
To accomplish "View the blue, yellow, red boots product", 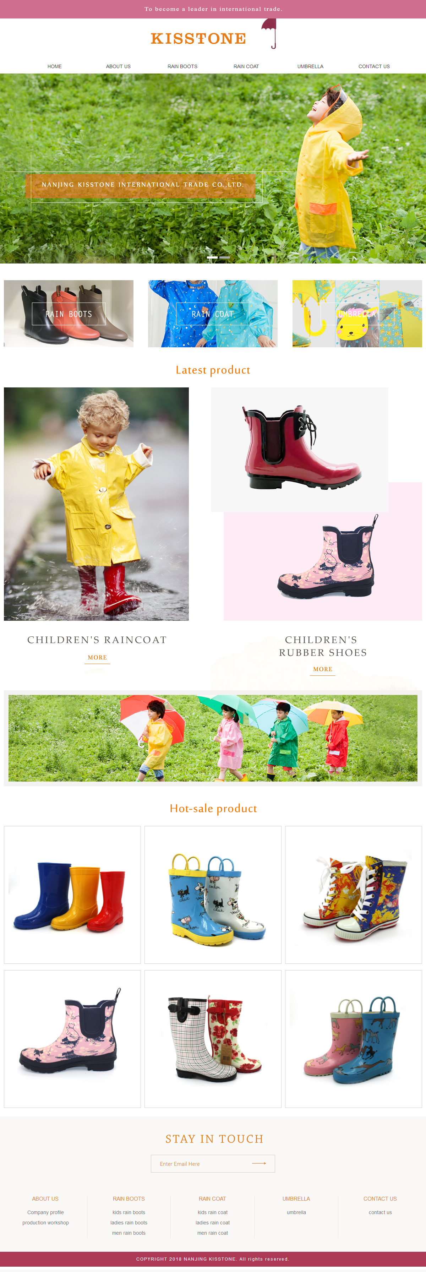I will coord(72,894).
